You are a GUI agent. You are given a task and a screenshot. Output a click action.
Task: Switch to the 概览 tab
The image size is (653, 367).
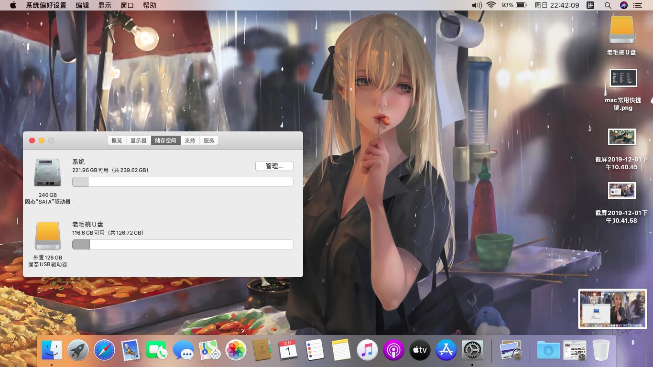(x=117, y=140)
